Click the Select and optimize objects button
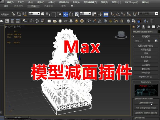This screenshot has height=120, width=160. pyautogui.click(x=146, y=113)
